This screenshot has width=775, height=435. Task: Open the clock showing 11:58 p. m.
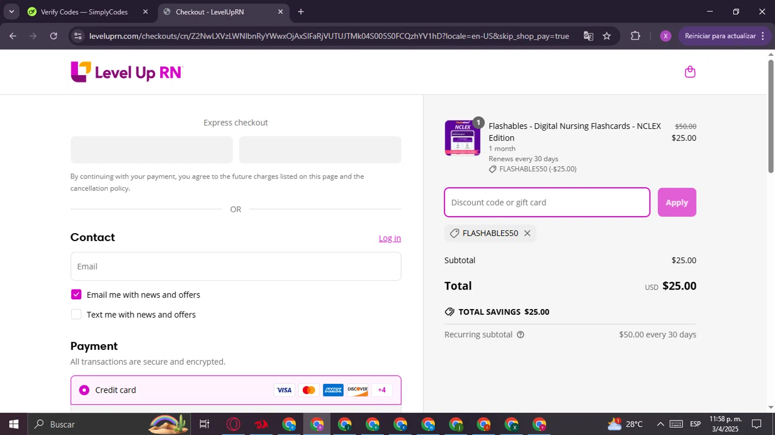coord(725,424)
